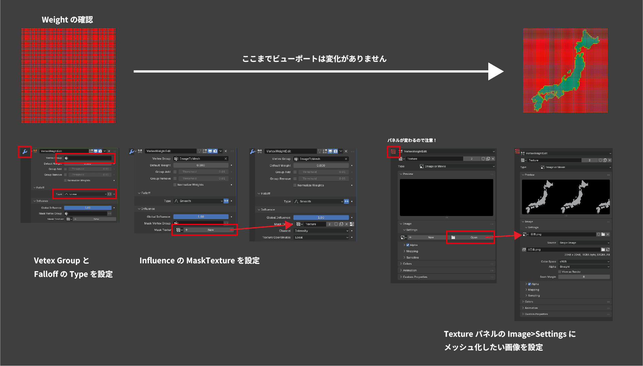
Task: Open the Color Space sRGB dropdown
Action: (584, 262)
